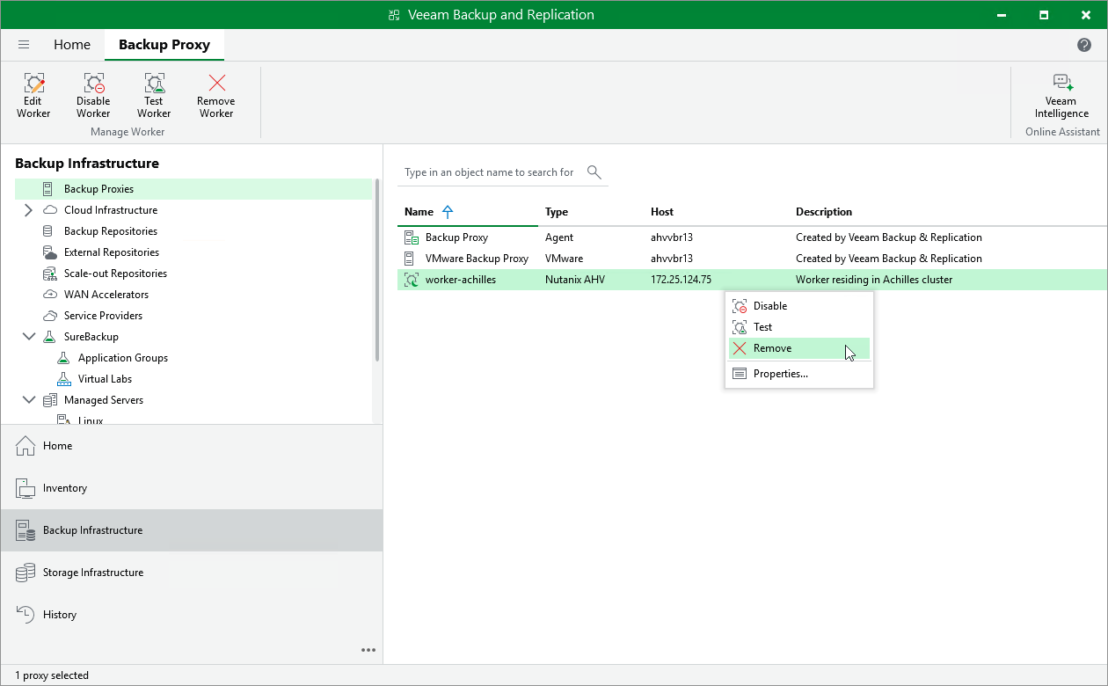This screenshot has width=1108, height=686.
Task: Open the Inventory view
Action: click(x=192, y=488)
